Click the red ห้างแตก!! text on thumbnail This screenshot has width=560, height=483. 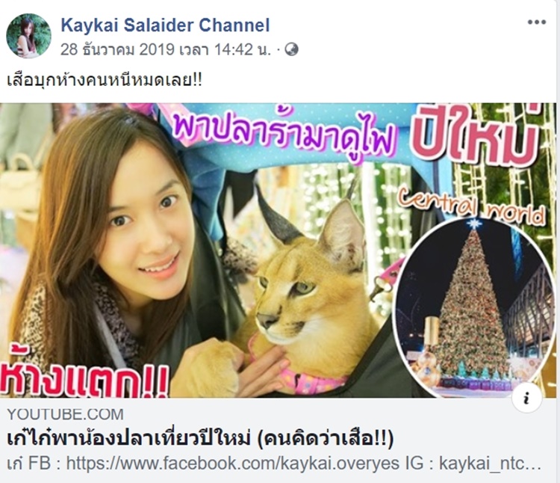coord(84,372)
